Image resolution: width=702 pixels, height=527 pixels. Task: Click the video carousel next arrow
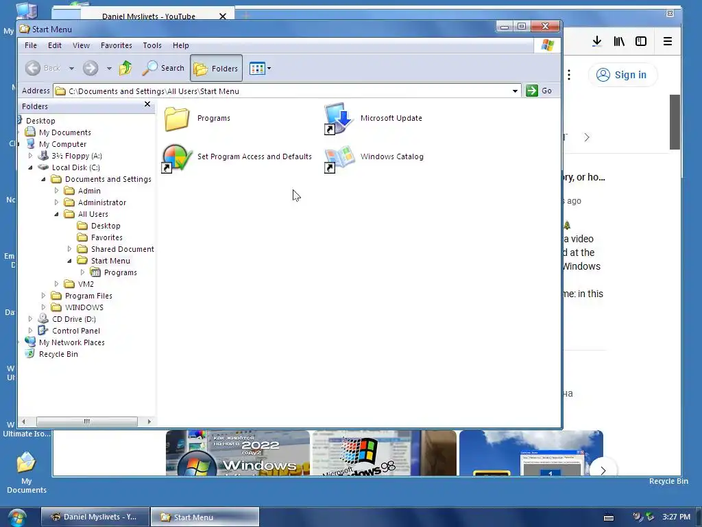pos(603,470)
